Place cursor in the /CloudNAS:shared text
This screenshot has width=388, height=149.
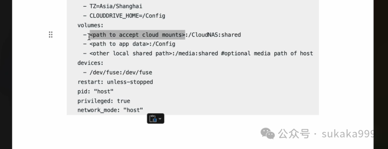[213, 35]
